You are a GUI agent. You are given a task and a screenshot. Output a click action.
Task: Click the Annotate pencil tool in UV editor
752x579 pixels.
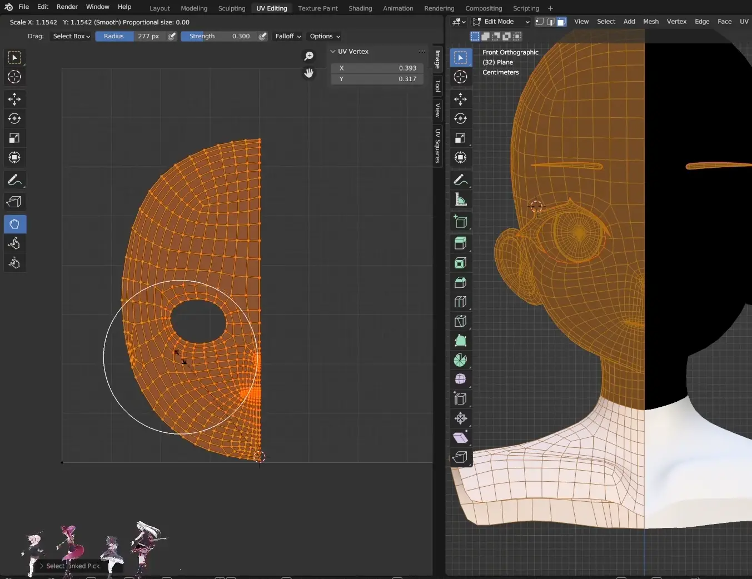tap(14, 180)
